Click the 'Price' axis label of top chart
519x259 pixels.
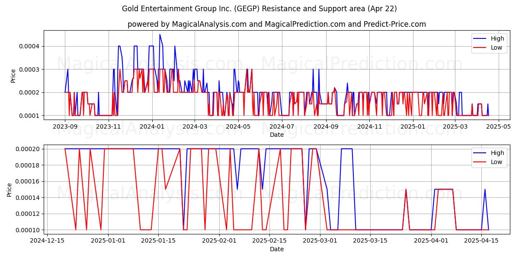[x=13, y=76]
